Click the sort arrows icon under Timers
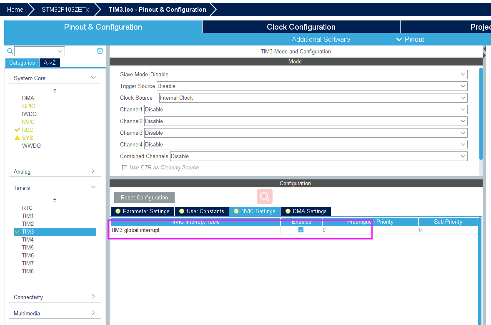Screen dimensions: 491x325 [x=55, y=200]
